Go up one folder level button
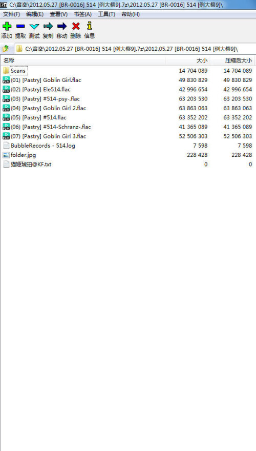256x451 pixels. [6, 49]
